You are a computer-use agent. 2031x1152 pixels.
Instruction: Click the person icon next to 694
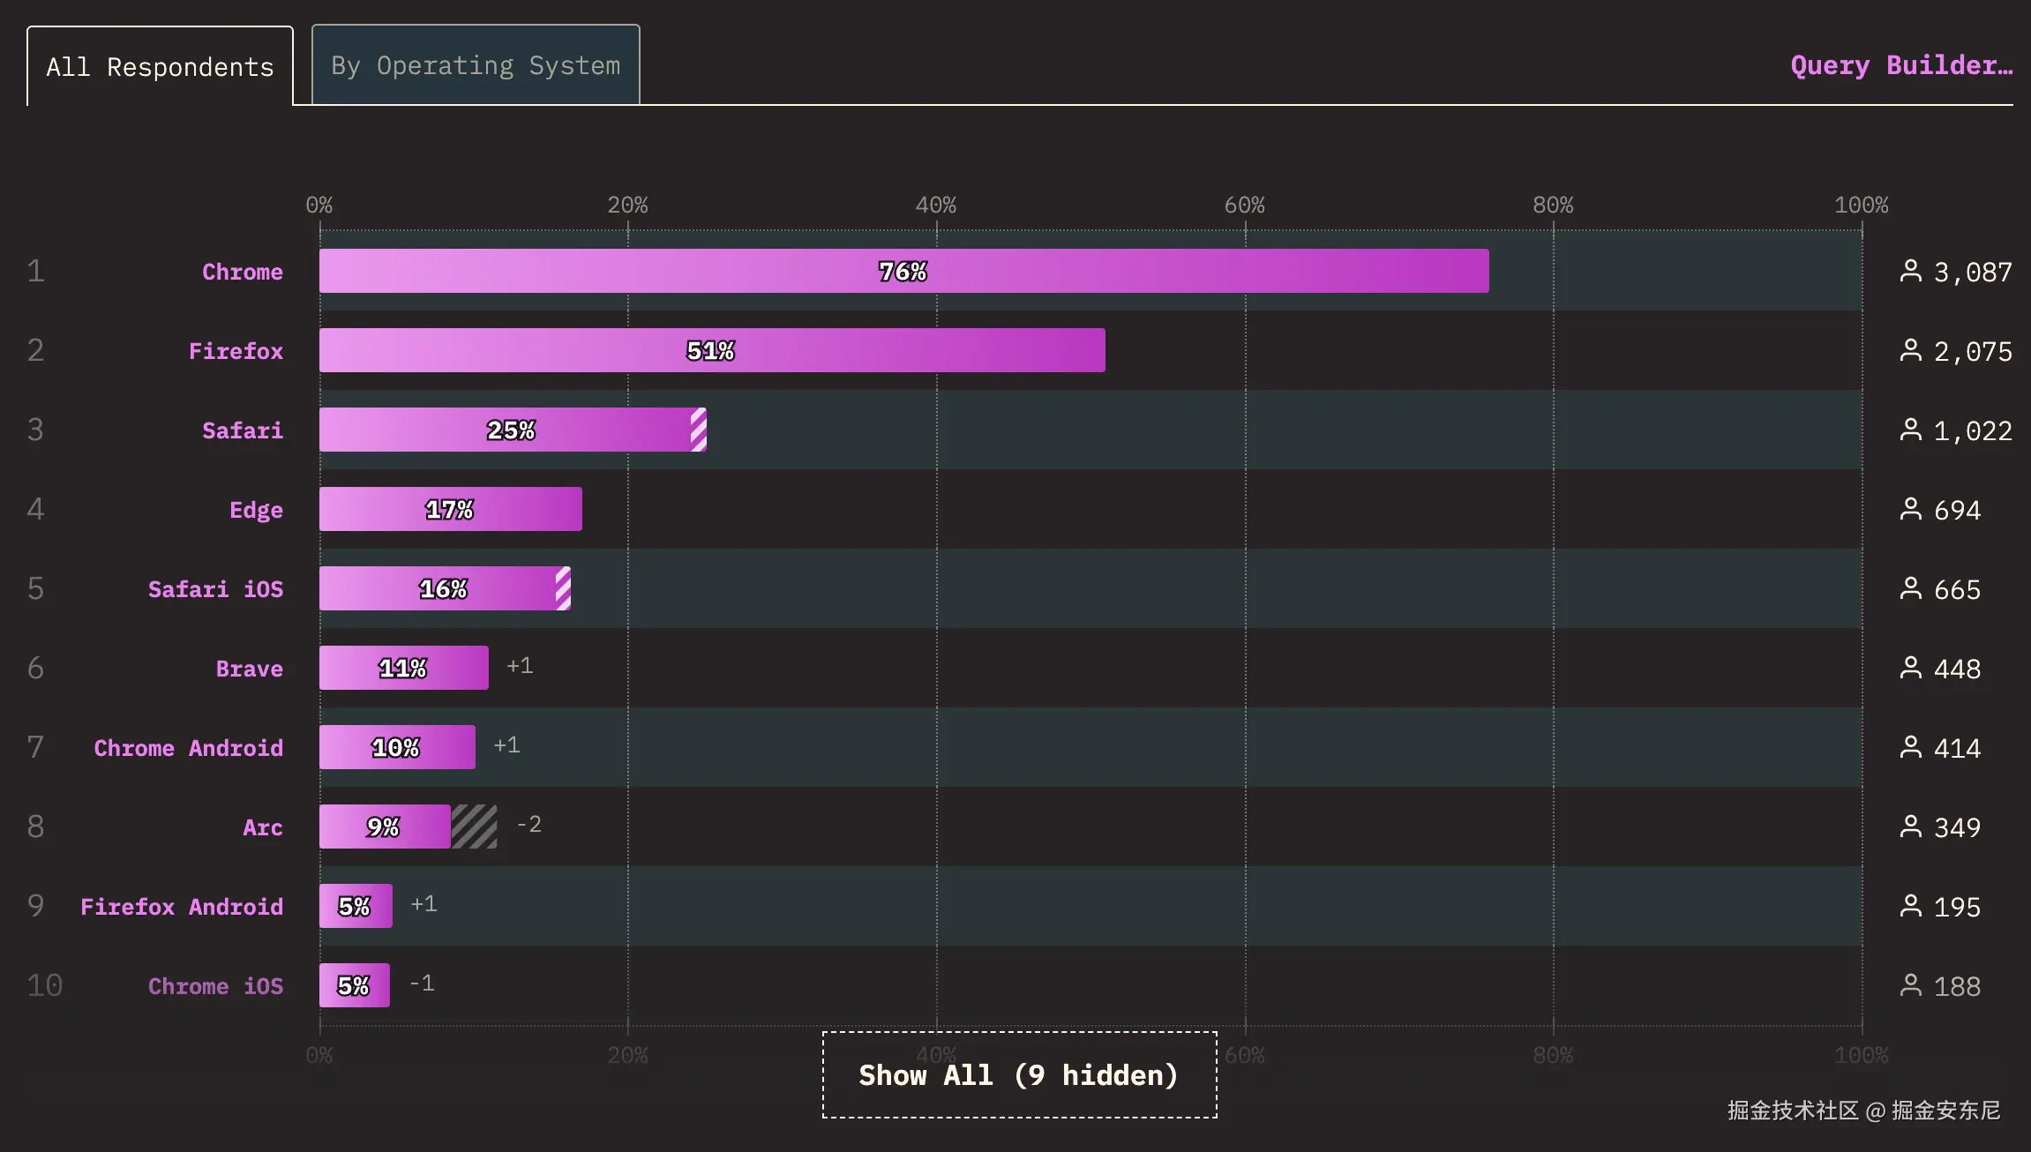pos(1910,509)
